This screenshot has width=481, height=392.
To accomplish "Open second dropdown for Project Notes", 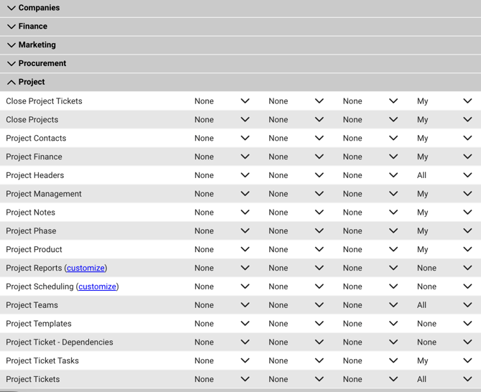I will (x=296, y=213).
